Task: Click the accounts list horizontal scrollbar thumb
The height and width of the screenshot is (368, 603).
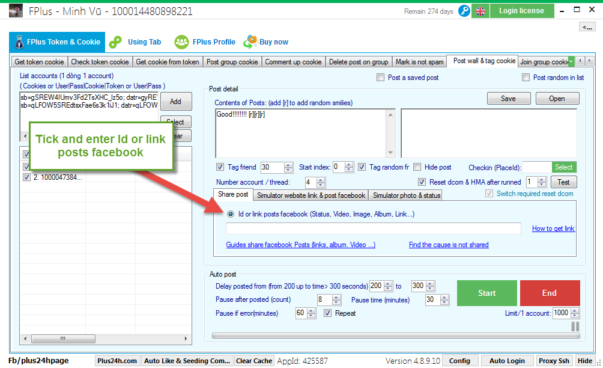Action: 64,339
